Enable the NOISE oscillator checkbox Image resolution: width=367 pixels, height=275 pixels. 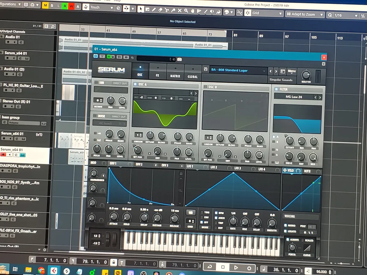pyautogui.click(x=95, y=116)
